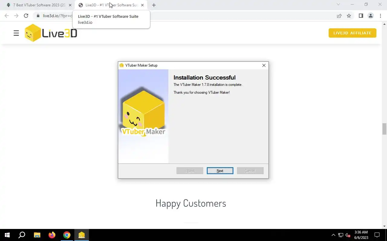Open the notification center icon
This screenshot has width=387, height=241.
coord(377,235)
